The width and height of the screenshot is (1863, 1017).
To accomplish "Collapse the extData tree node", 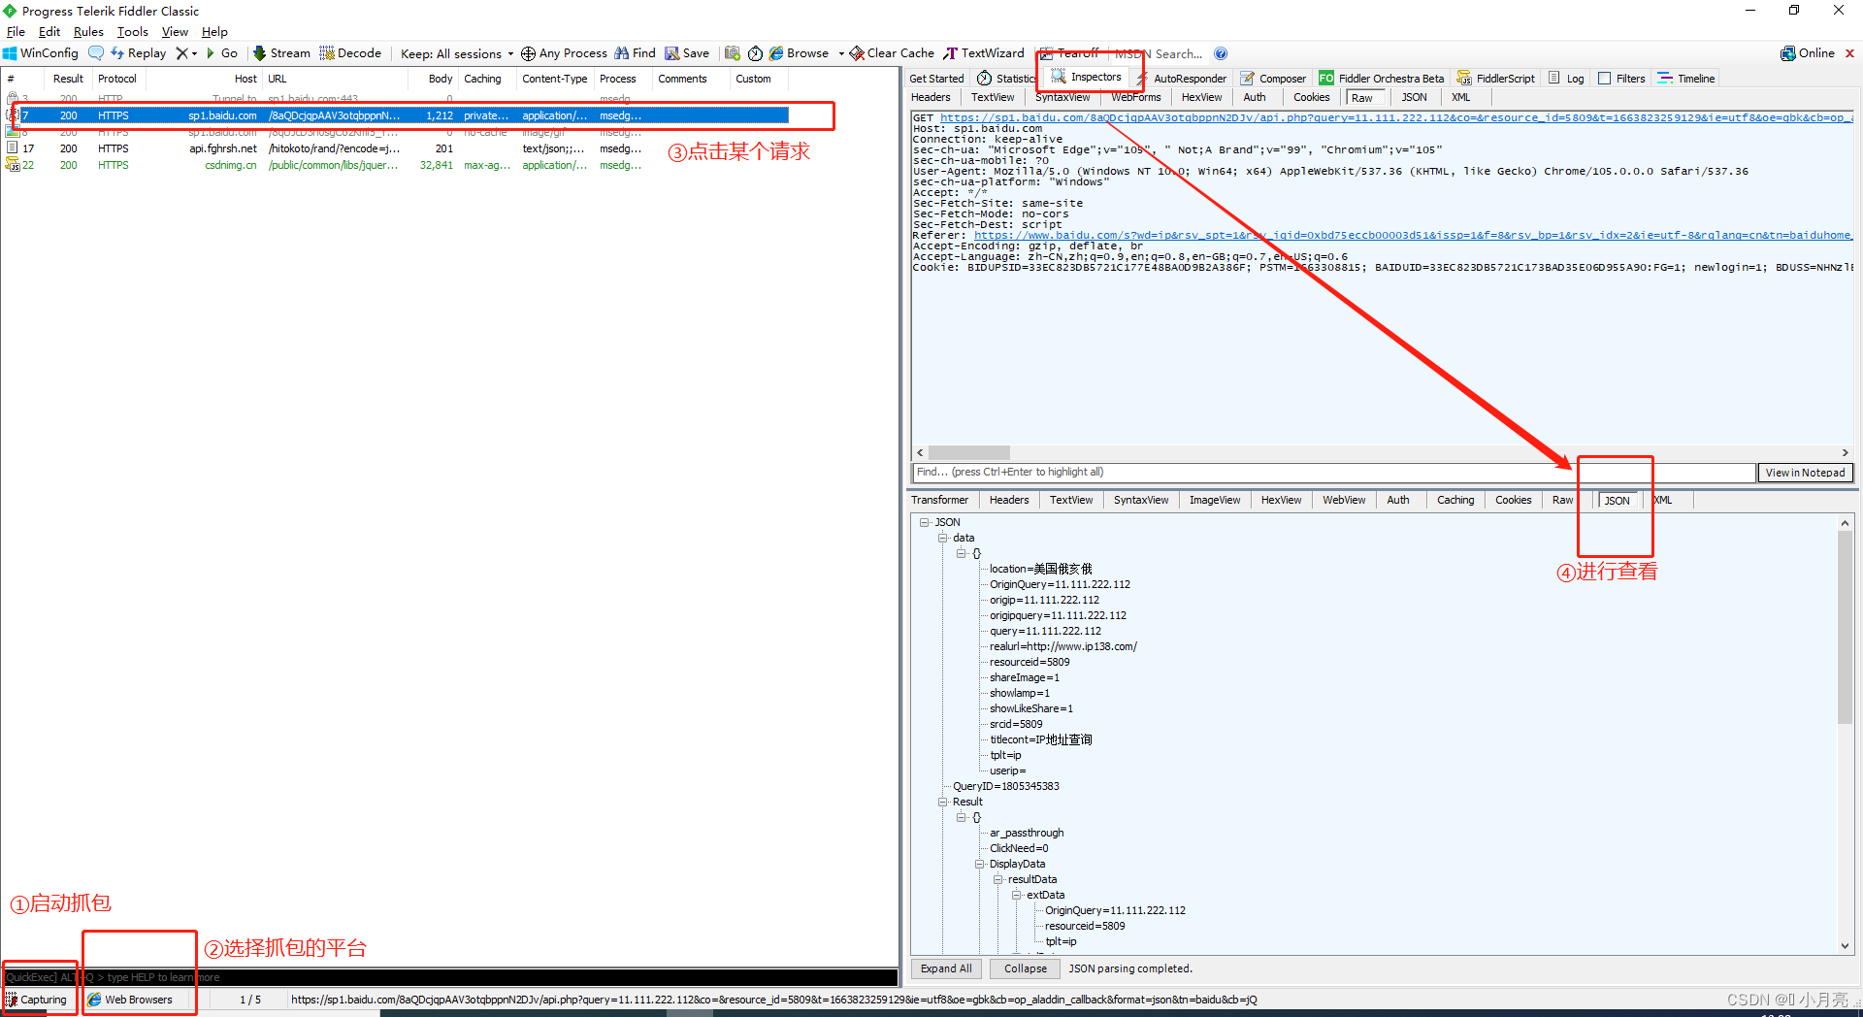I will 1016,895.
